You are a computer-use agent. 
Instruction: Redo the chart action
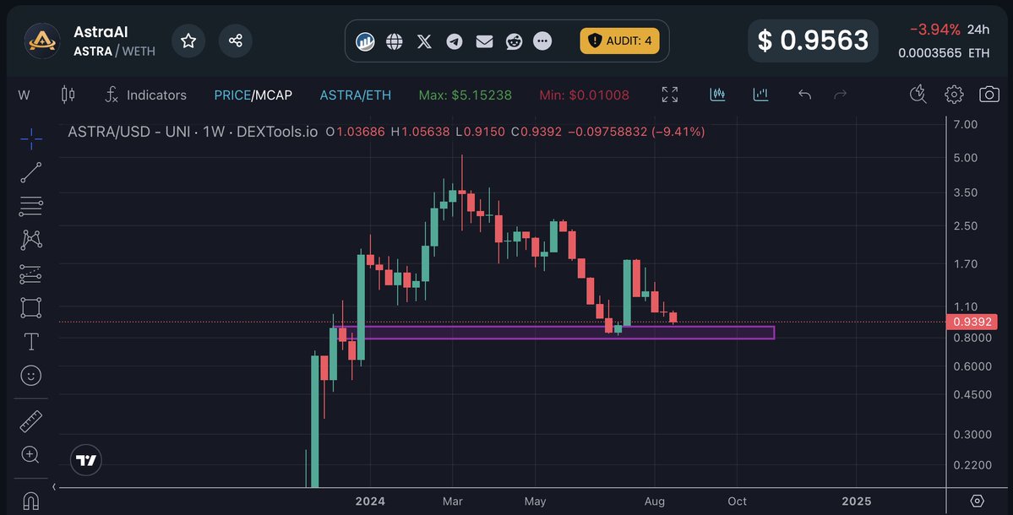tap(840, 95)
